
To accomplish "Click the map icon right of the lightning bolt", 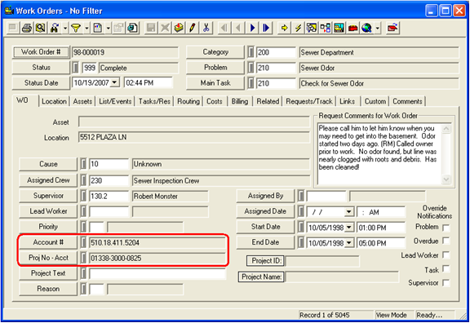I will coord(312,29).
